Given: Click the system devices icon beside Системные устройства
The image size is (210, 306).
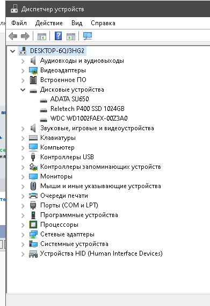Looking at the screenshot, I should click(33, 244).
